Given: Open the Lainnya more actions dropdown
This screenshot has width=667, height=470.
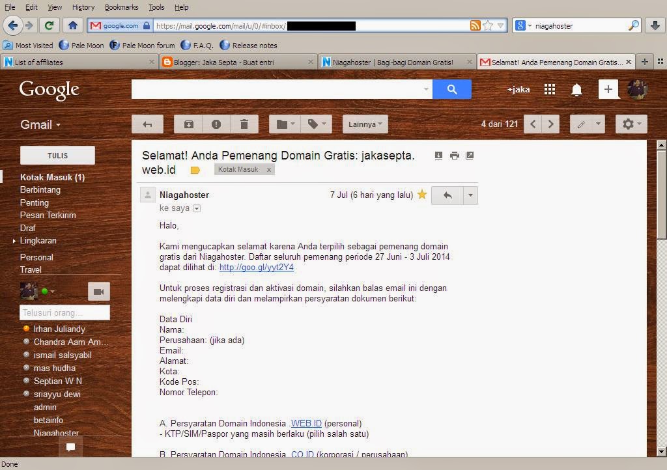Looking at the screenshot, I should coord(365,124).
